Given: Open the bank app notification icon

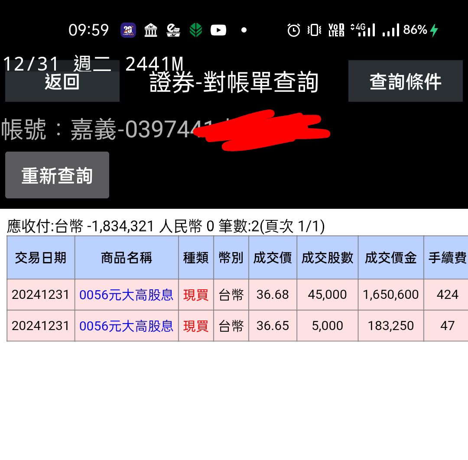Looking at the screenshot, I should [151, 30].
